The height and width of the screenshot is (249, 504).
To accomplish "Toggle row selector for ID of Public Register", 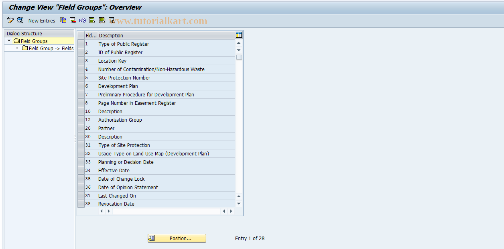I will tap(81, 52).
